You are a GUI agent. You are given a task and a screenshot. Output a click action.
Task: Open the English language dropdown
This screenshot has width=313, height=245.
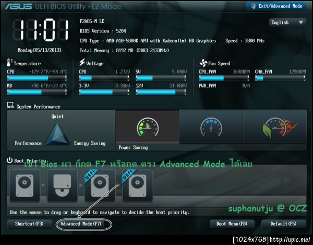click(287, 22)
